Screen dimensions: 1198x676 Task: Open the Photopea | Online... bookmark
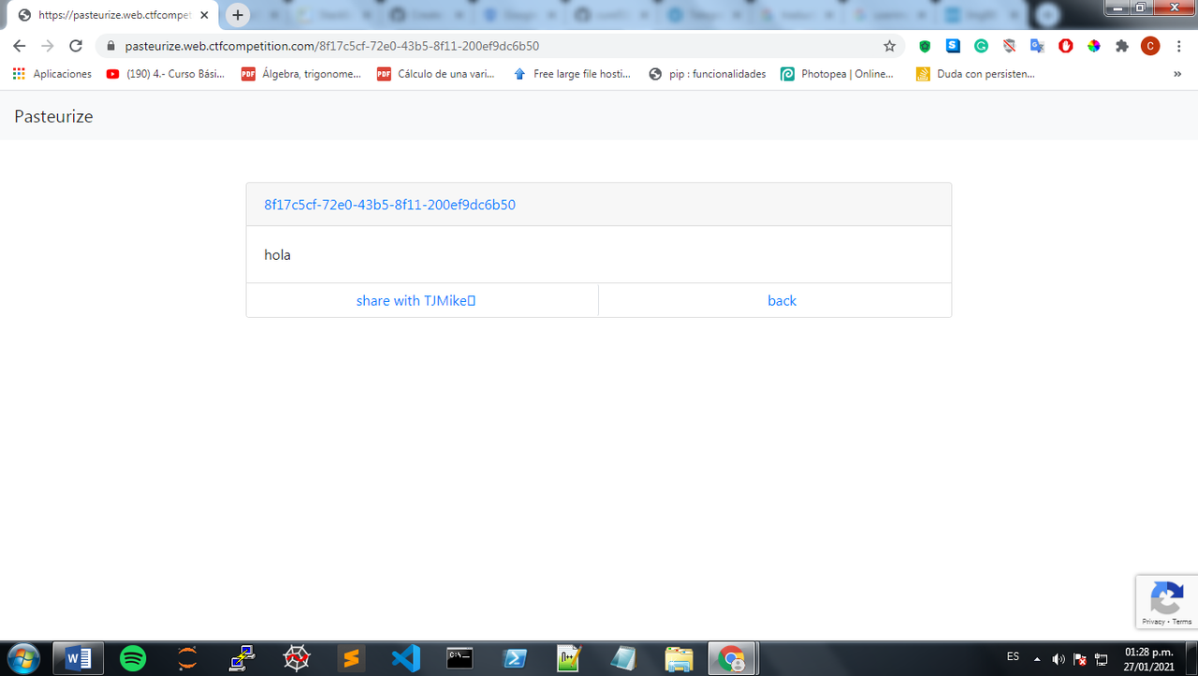pyautogui.click(x=838, y=74)
